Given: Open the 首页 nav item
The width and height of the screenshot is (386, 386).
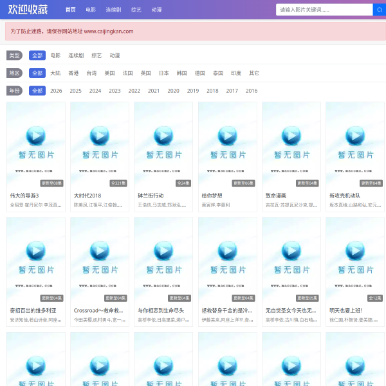Looking at the screenshot, I should (70, 10).
